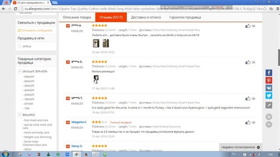Like the review by Margarita K.
280x157 pixels.
click(248, 123)
